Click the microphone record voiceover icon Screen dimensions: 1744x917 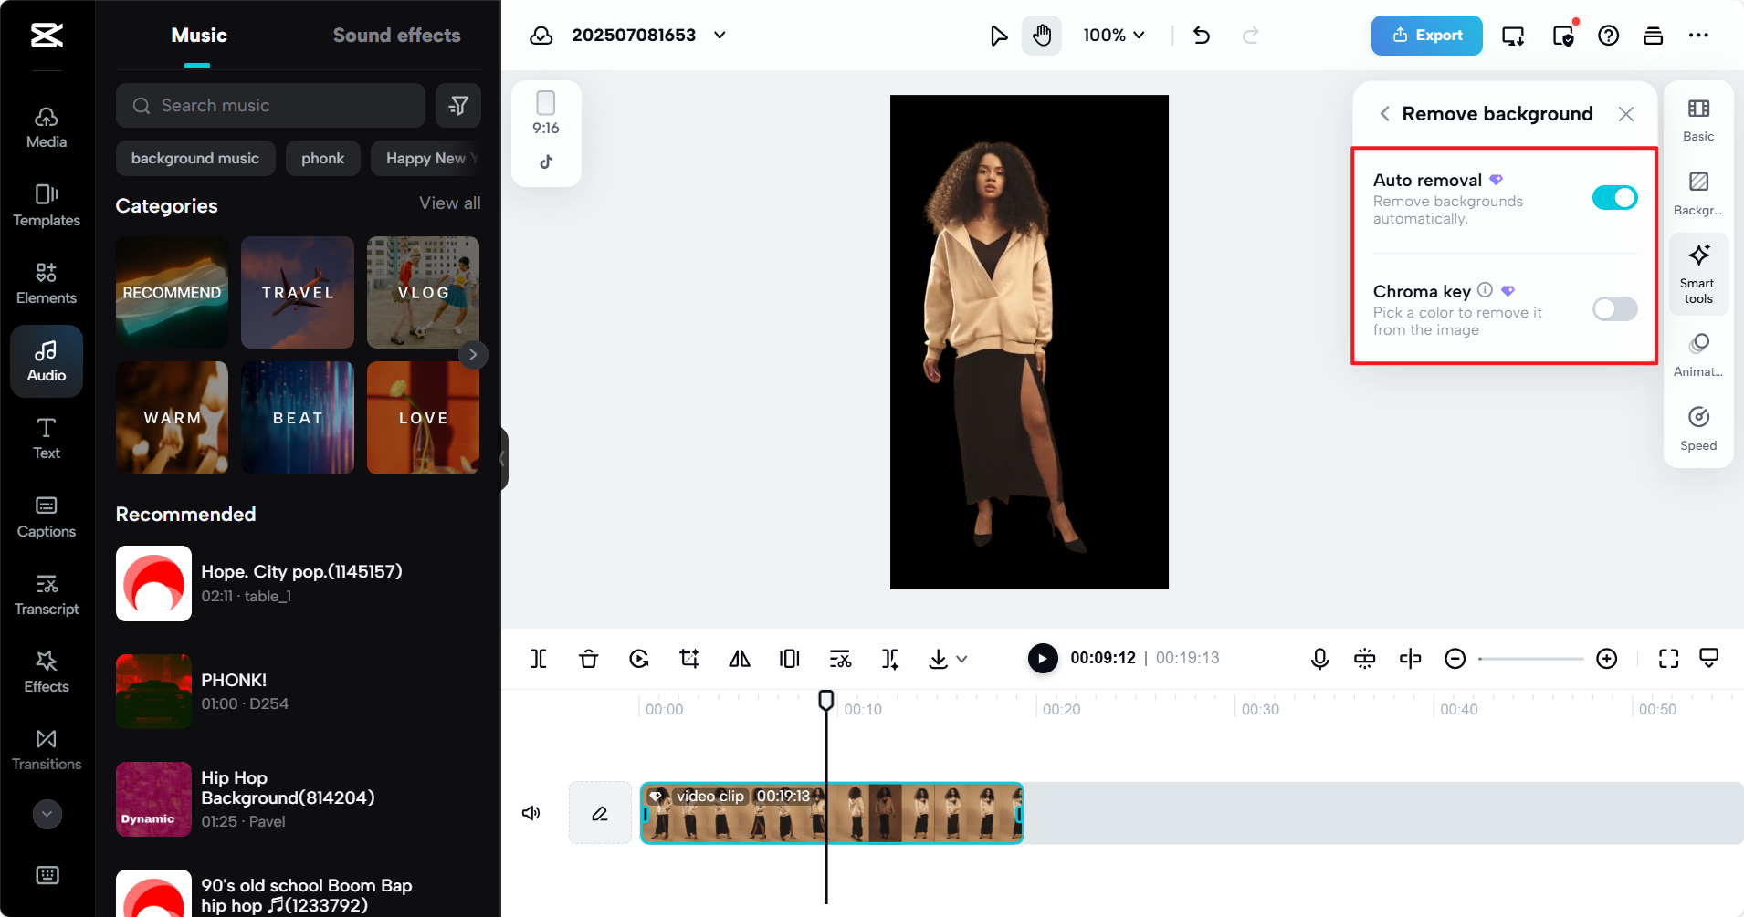[1319, 658]
